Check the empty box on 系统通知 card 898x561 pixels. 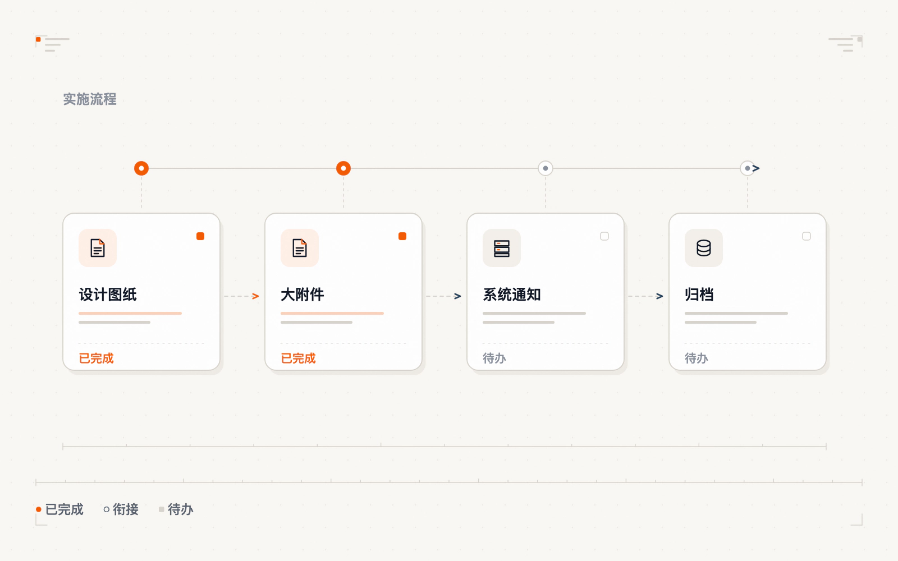click(604, 236)
